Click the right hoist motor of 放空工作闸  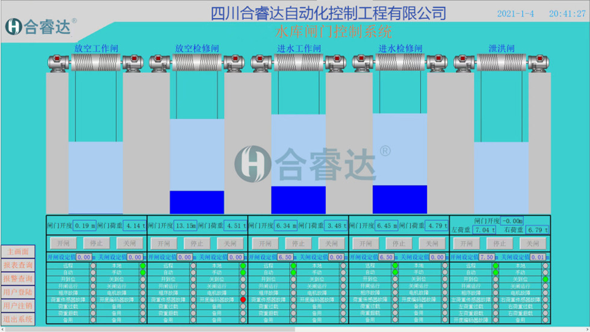coord(133,63)
